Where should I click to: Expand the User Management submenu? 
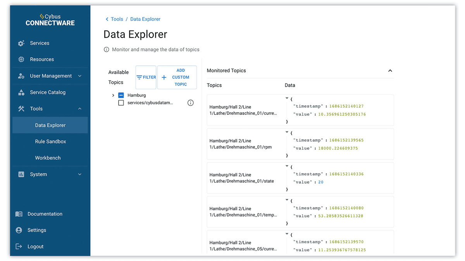coord(80,76)
